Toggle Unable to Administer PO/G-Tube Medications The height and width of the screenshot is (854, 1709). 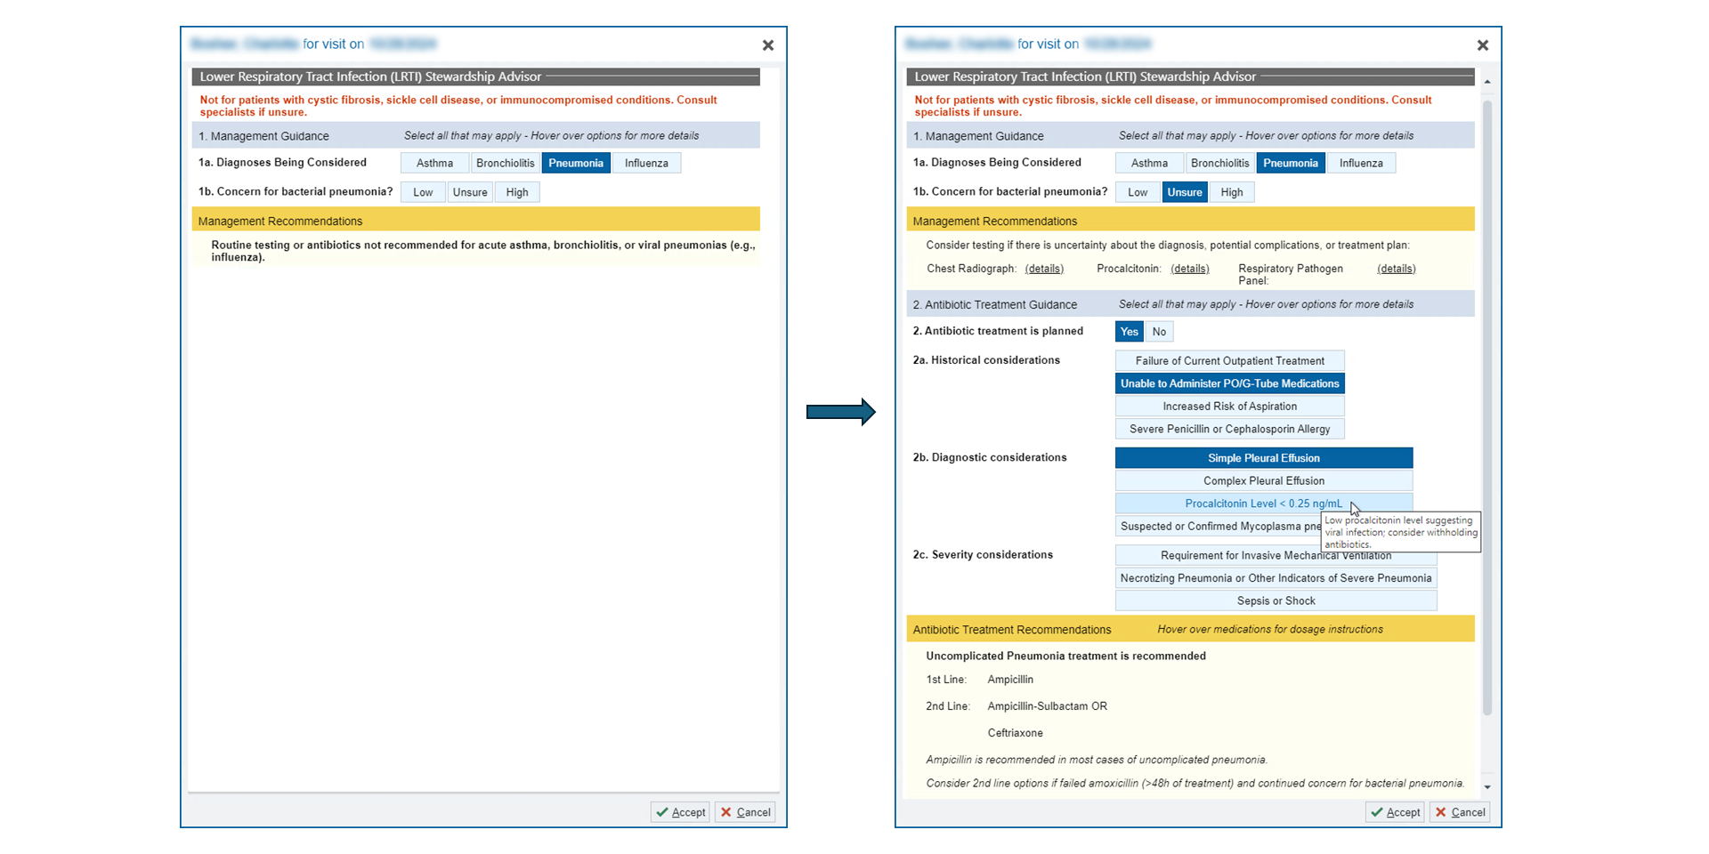[1230, 383]
